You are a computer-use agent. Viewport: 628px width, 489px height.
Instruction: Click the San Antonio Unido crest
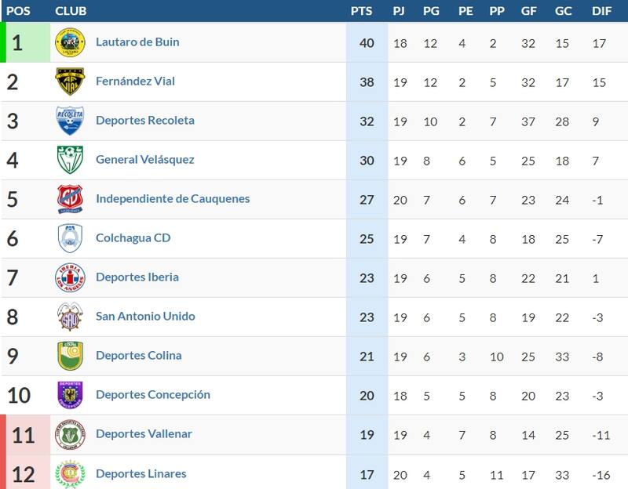(70, 317)
